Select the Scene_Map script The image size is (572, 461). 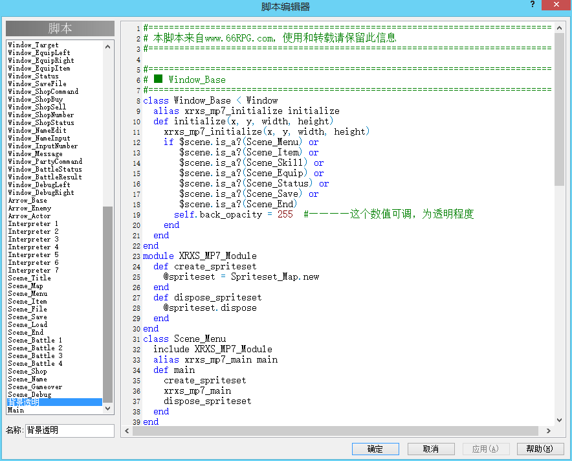pyautogui.click(x=25, y=286)
